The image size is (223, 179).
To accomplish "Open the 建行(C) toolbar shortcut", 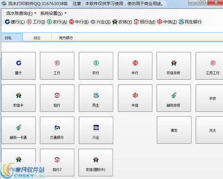I will pos(15,22).
